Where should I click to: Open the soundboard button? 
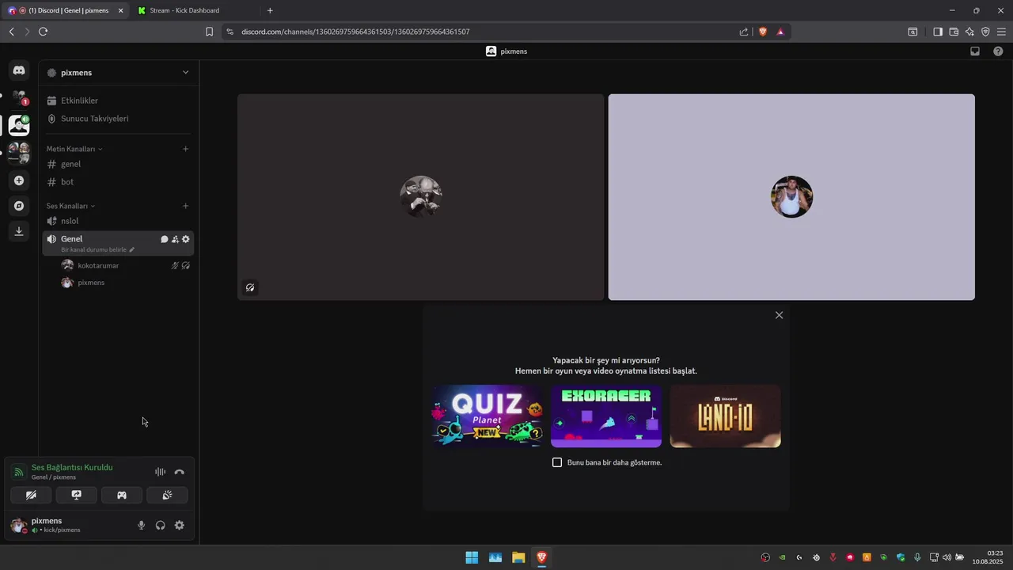point(167,495)
